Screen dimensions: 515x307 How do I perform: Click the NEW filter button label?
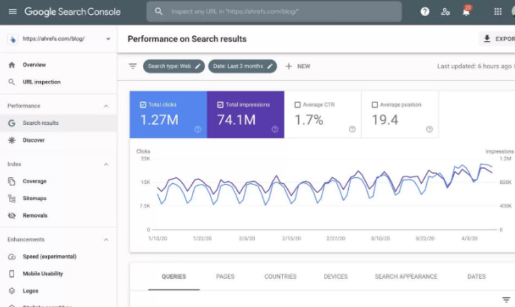pos(304,66)
